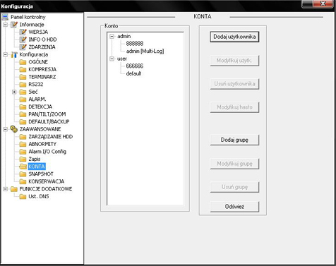Click the ZDARZENIA notepad icon
336x266 pixels.
coord(23,47)
